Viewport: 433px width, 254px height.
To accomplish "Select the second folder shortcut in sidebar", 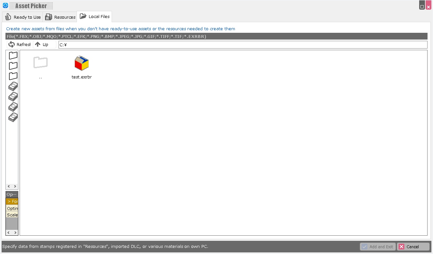I will 13,66.
